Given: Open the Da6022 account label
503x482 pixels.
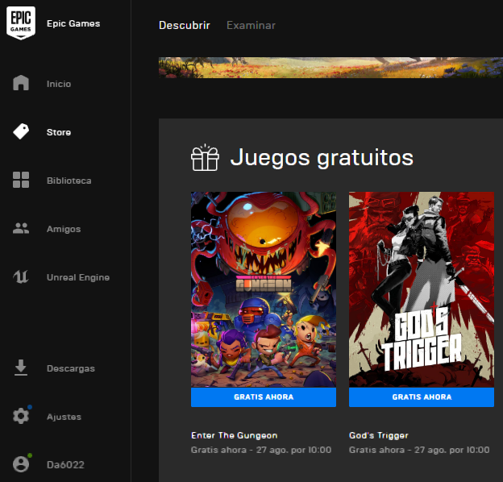Looking at the screenshot, I should pos(65,465).
